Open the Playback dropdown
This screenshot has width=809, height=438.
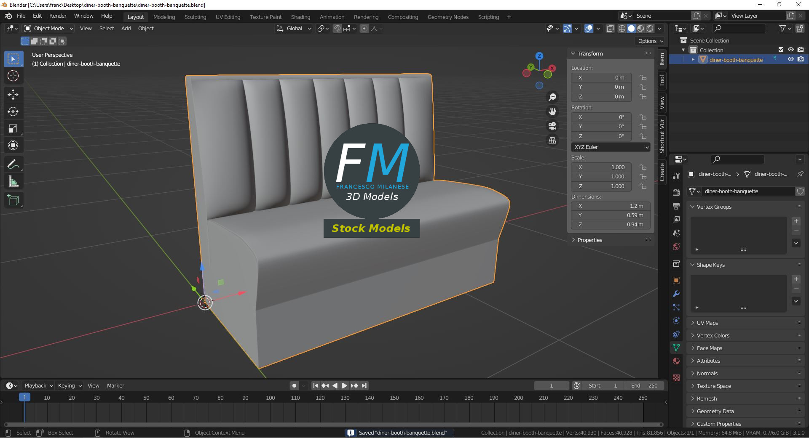click(x=38, y=386)
